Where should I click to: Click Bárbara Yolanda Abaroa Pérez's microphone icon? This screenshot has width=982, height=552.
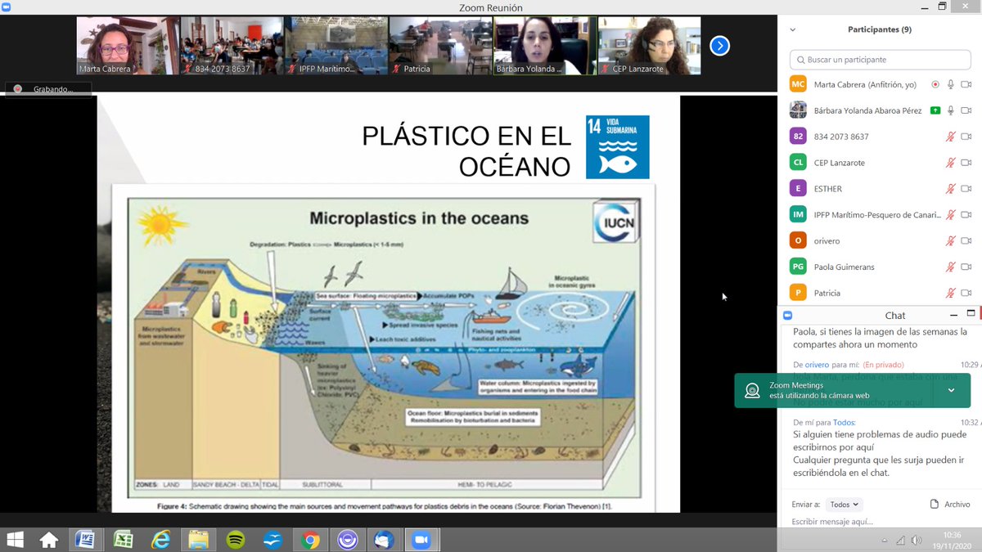(950, 110)
